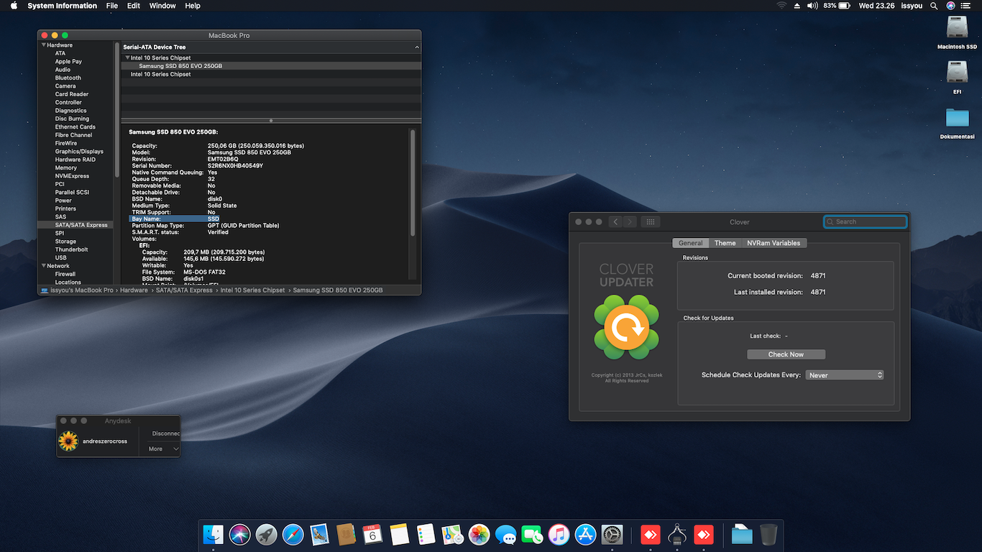Open Maps from the Dock
The height and width of the screenshot is (552, 982).
(x=452, y=534)
